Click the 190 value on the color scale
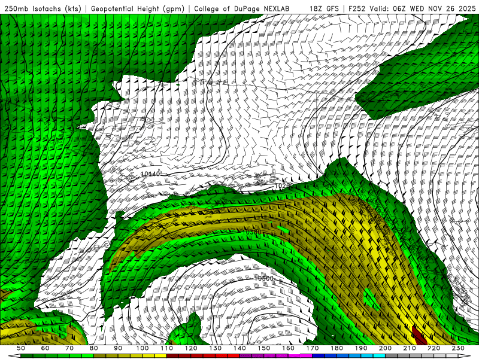 tap(361, 348)
